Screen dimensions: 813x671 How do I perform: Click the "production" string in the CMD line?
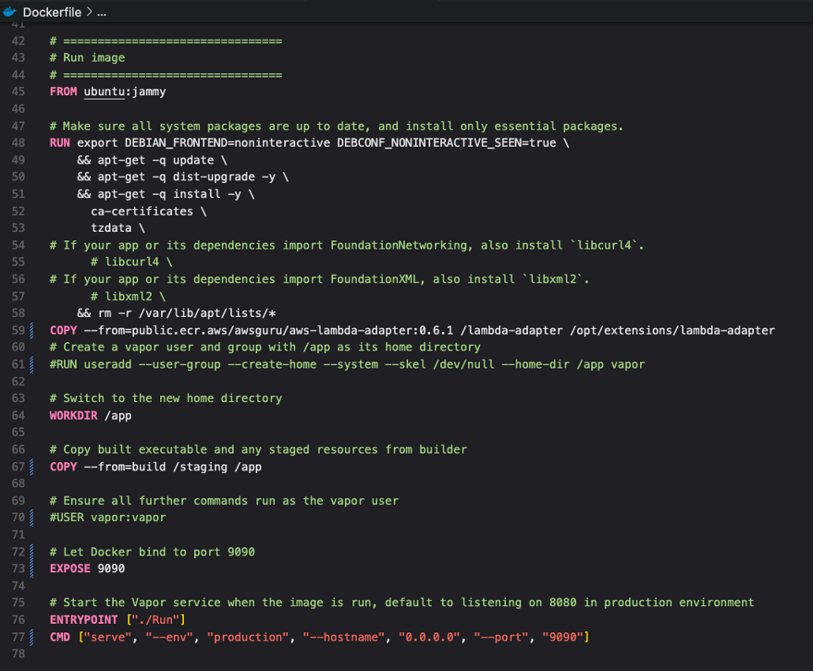point(247,636)
